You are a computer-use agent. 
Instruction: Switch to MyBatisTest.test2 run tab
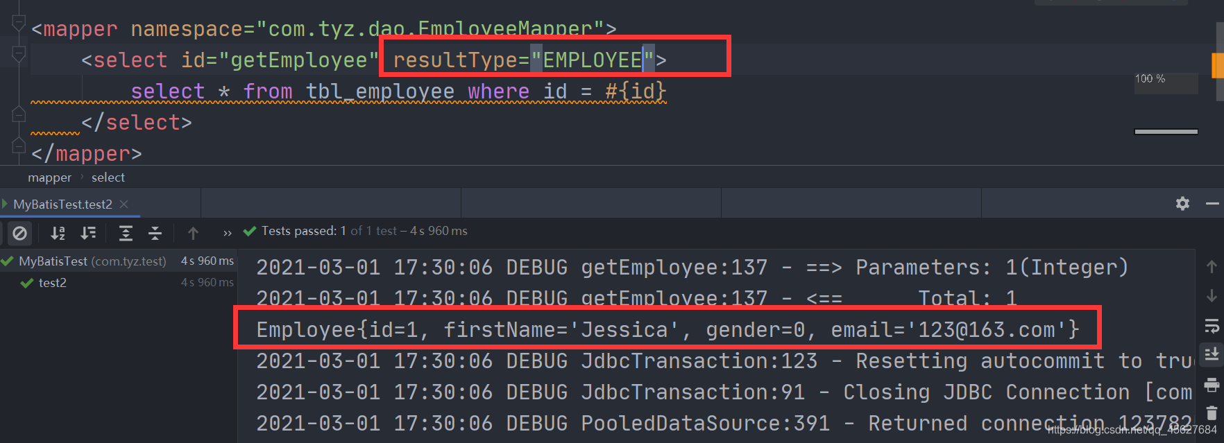pos(62,205)
